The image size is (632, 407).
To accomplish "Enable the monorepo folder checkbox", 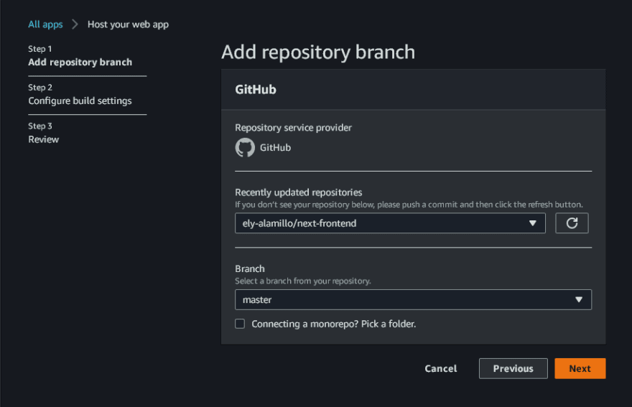I will point(240,324).
